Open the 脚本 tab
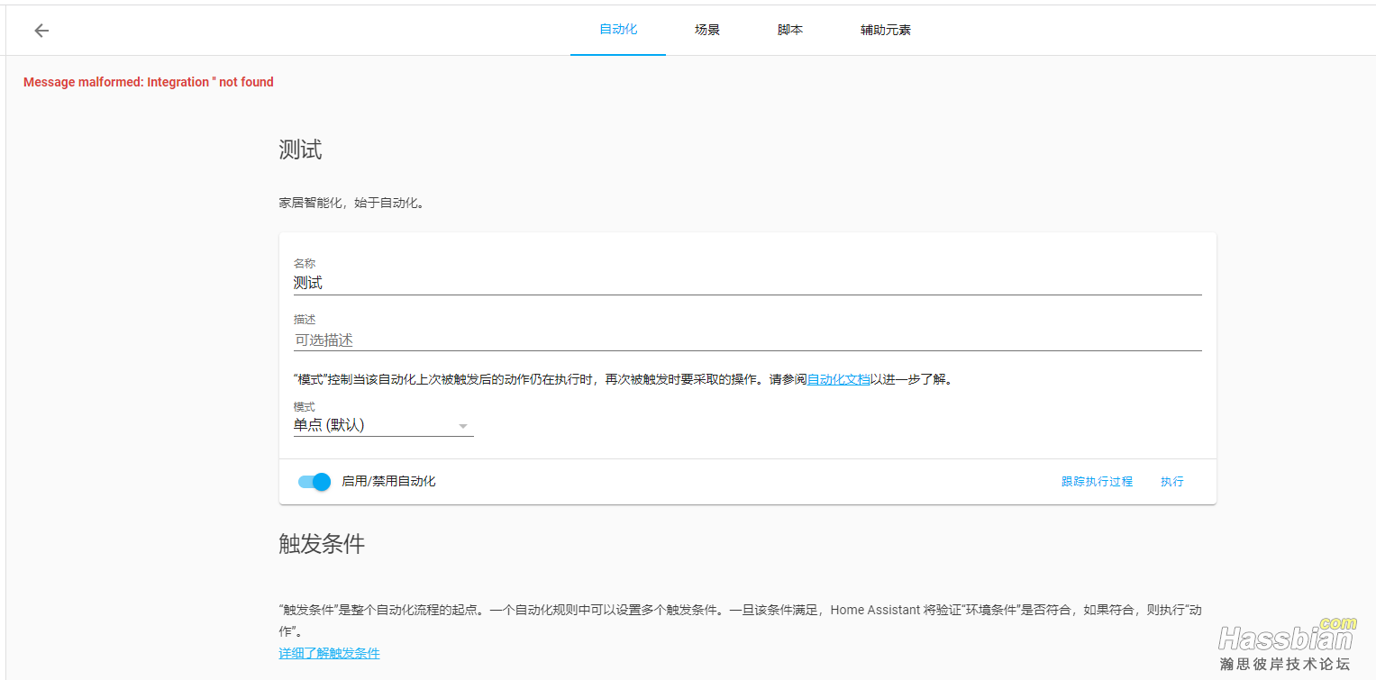The image size is (1376, 680). tap(790, 30)
